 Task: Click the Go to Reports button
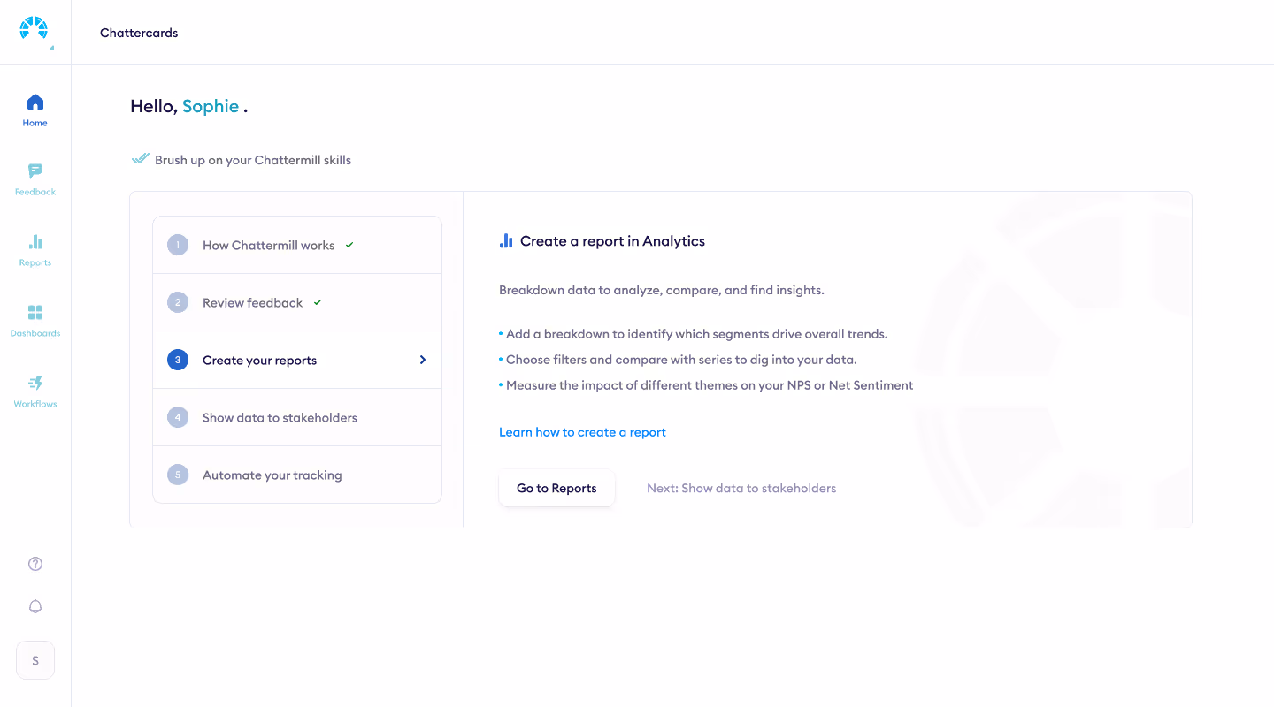click(x=556, y=488)
